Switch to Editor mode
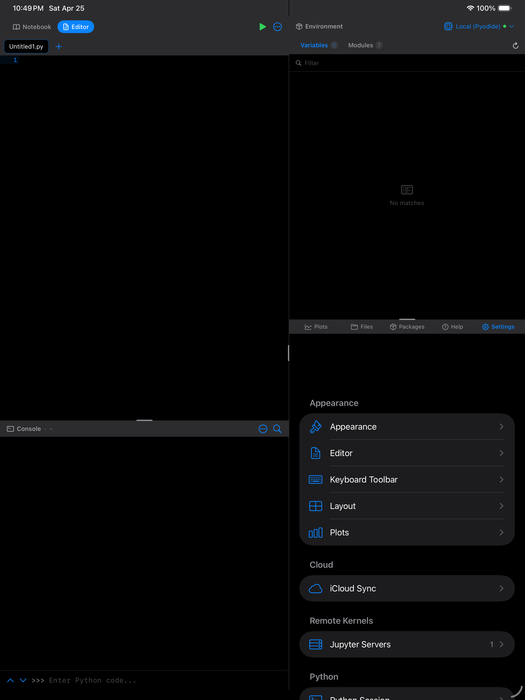 pyautogui.click(x=76, y=27)
